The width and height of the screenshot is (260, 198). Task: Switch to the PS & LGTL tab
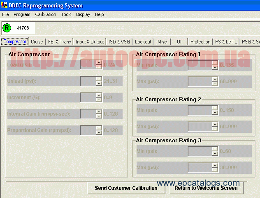(226, 42)
